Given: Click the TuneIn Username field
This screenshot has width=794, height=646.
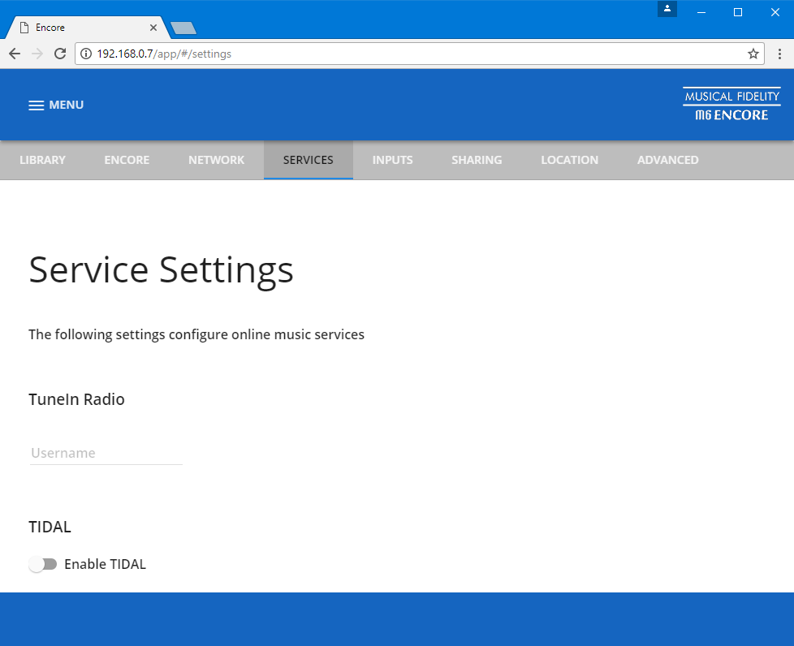Looking at the screenshot, I should point(106,453).
